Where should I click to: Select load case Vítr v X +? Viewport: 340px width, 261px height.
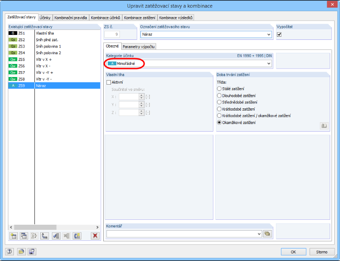click(x=54, y=60)
